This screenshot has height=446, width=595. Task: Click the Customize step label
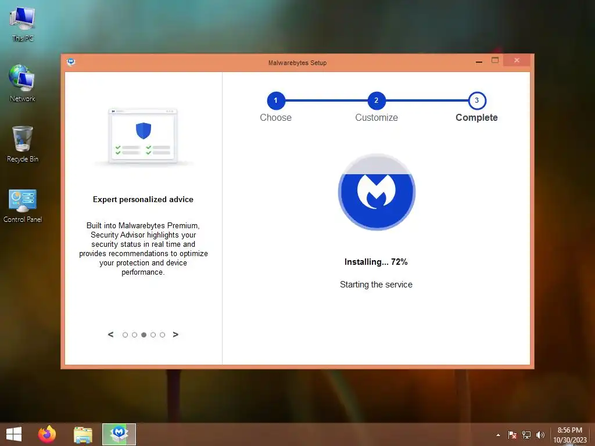pos(377,117)
